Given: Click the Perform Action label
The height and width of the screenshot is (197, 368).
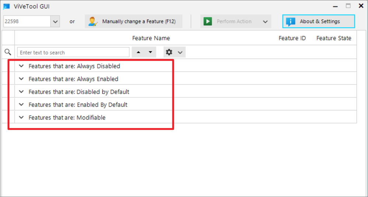Looking at the screenshot, I should point(234,21).
